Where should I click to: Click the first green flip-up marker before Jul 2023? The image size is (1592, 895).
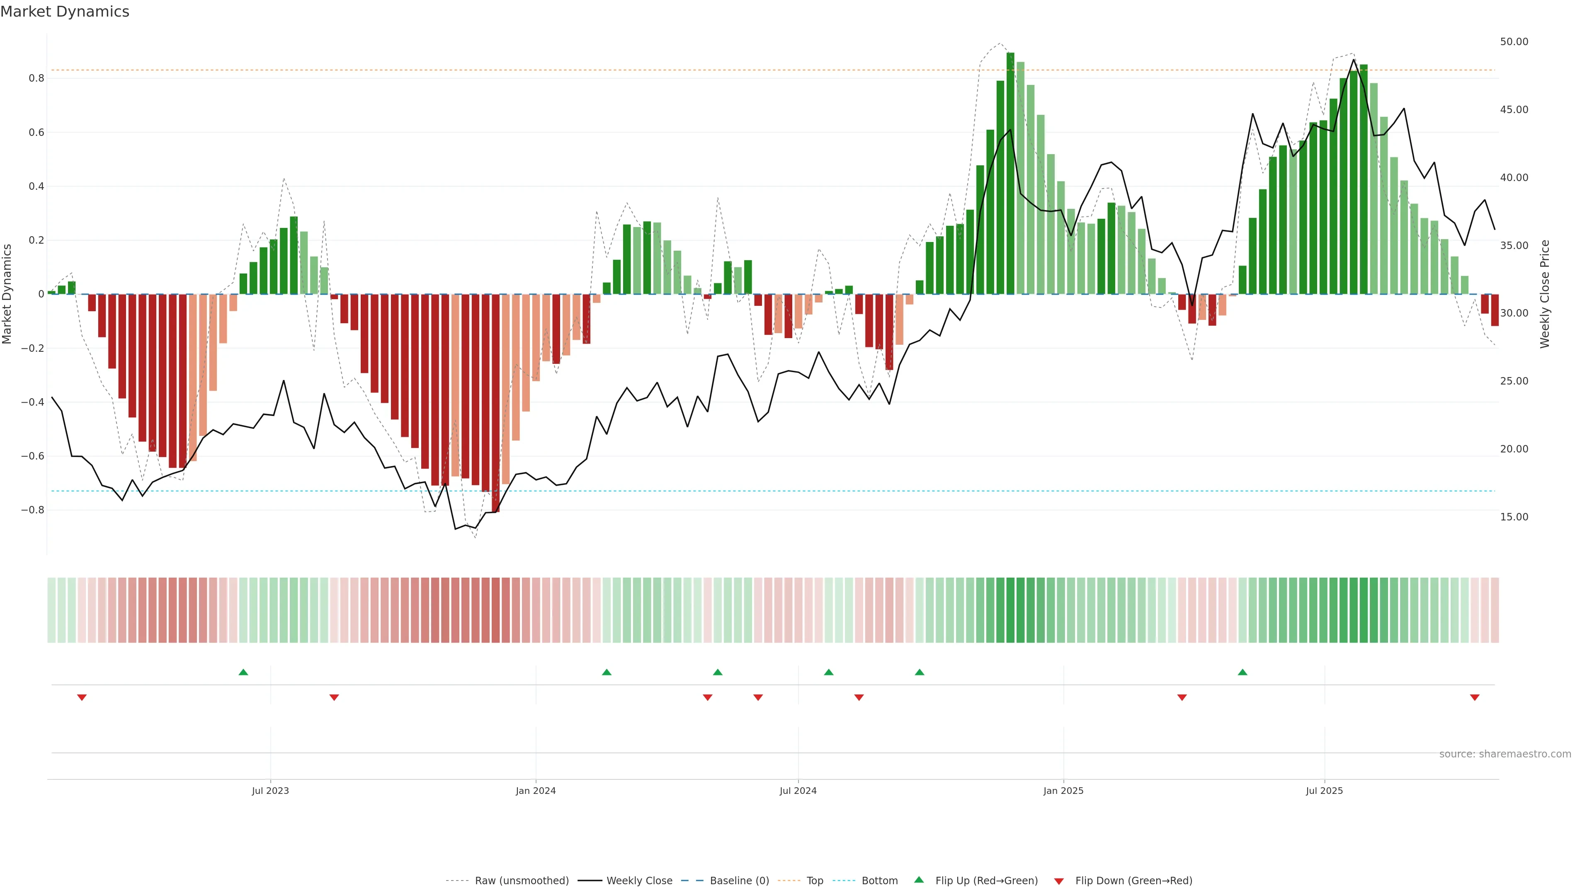coord(243,672)
